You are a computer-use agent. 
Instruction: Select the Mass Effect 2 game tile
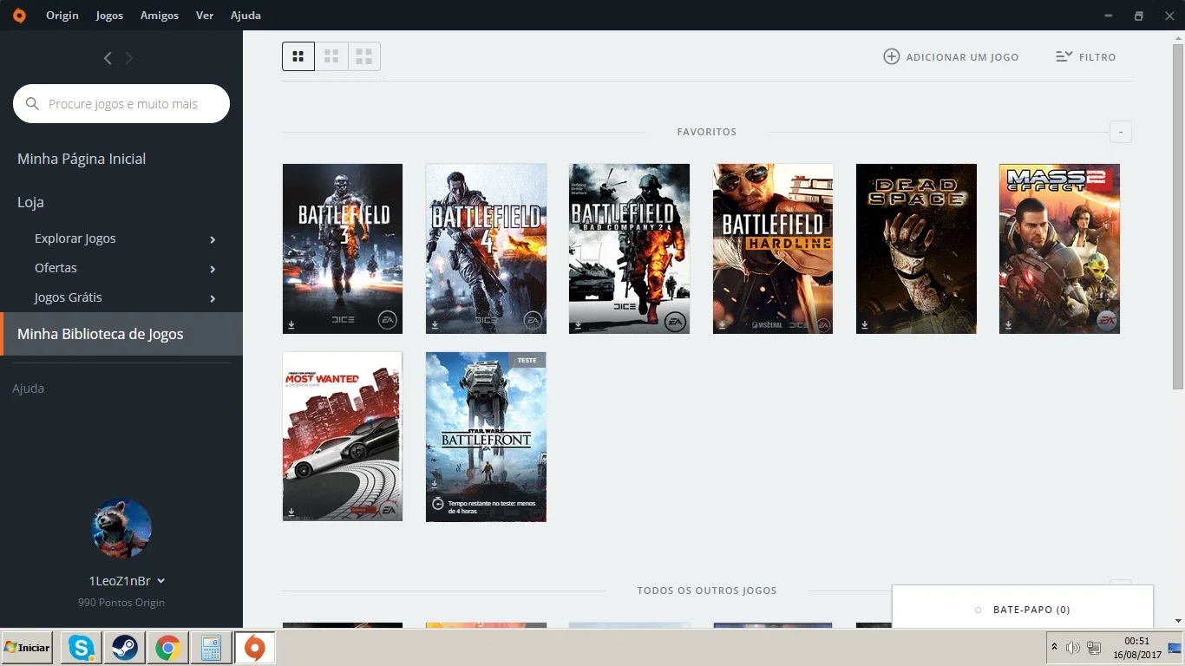[1059, 249]
